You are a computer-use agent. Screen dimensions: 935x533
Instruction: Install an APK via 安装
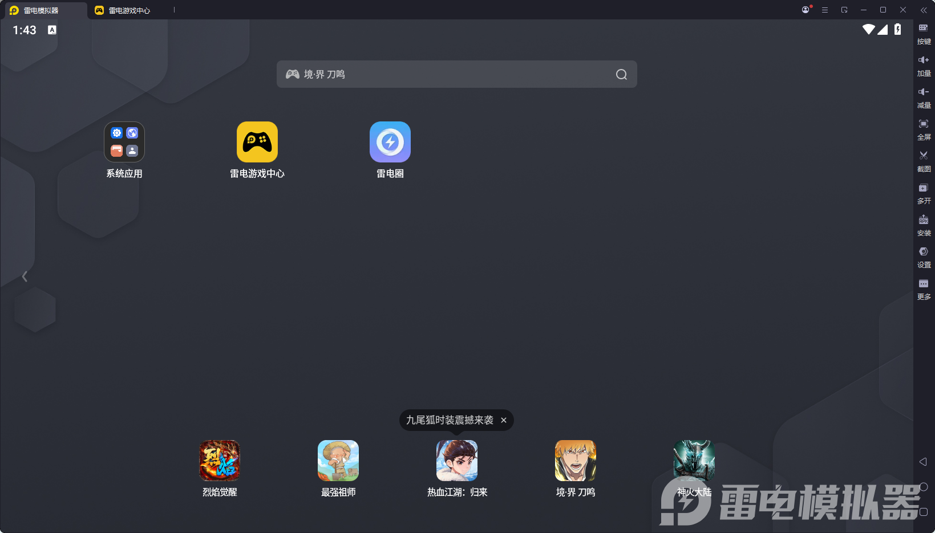[x=924, y=226]
